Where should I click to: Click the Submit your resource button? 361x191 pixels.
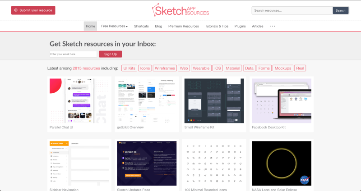point(33,10)
